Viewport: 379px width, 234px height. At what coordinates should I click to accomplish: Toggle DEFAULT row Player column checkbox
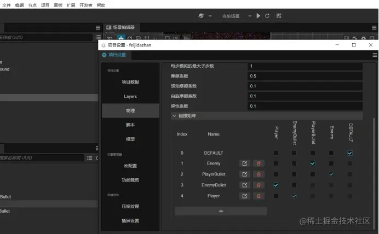(x=275, y=153)
